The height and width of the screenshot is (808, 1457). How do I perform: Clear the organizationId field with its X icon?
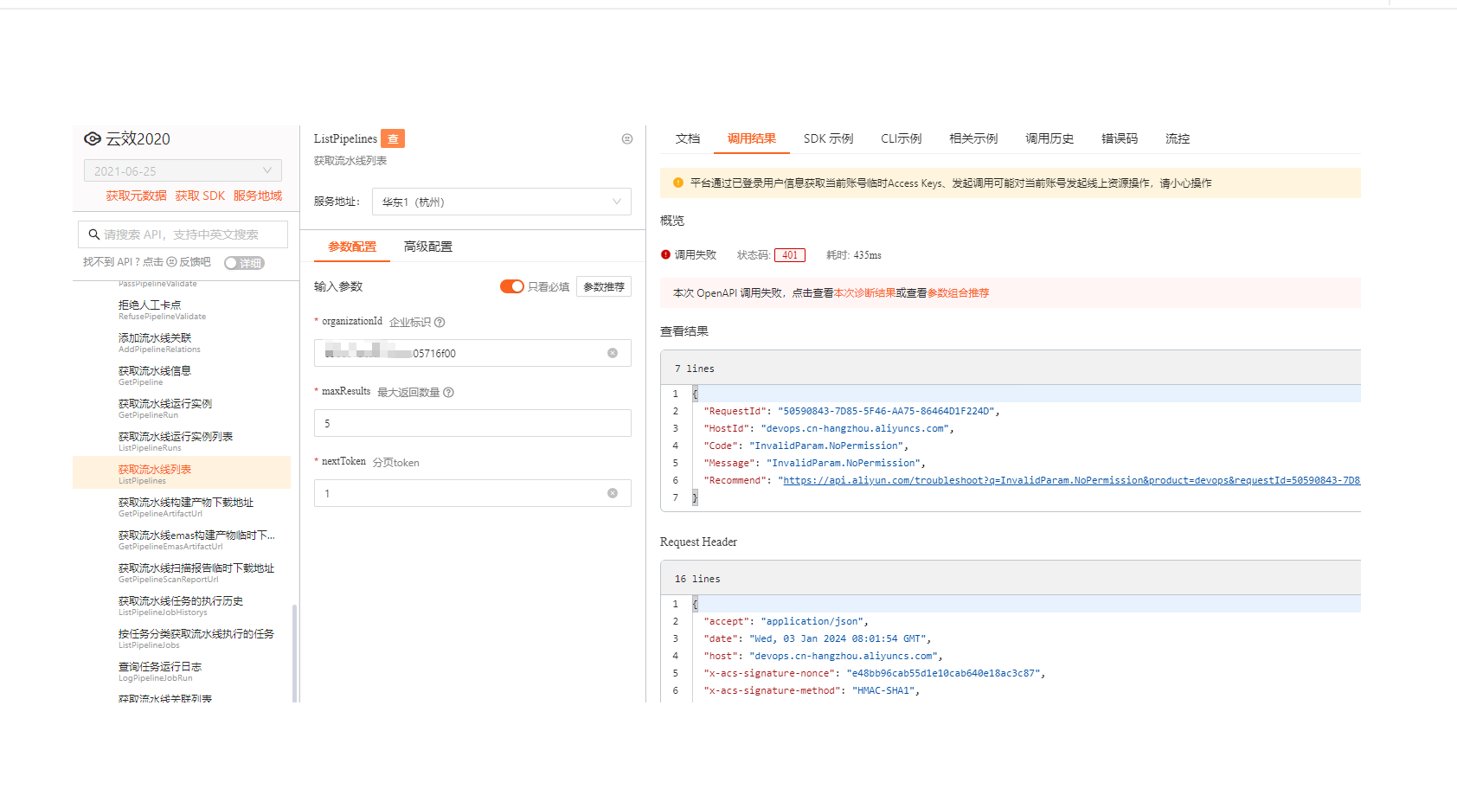(613, 353)
